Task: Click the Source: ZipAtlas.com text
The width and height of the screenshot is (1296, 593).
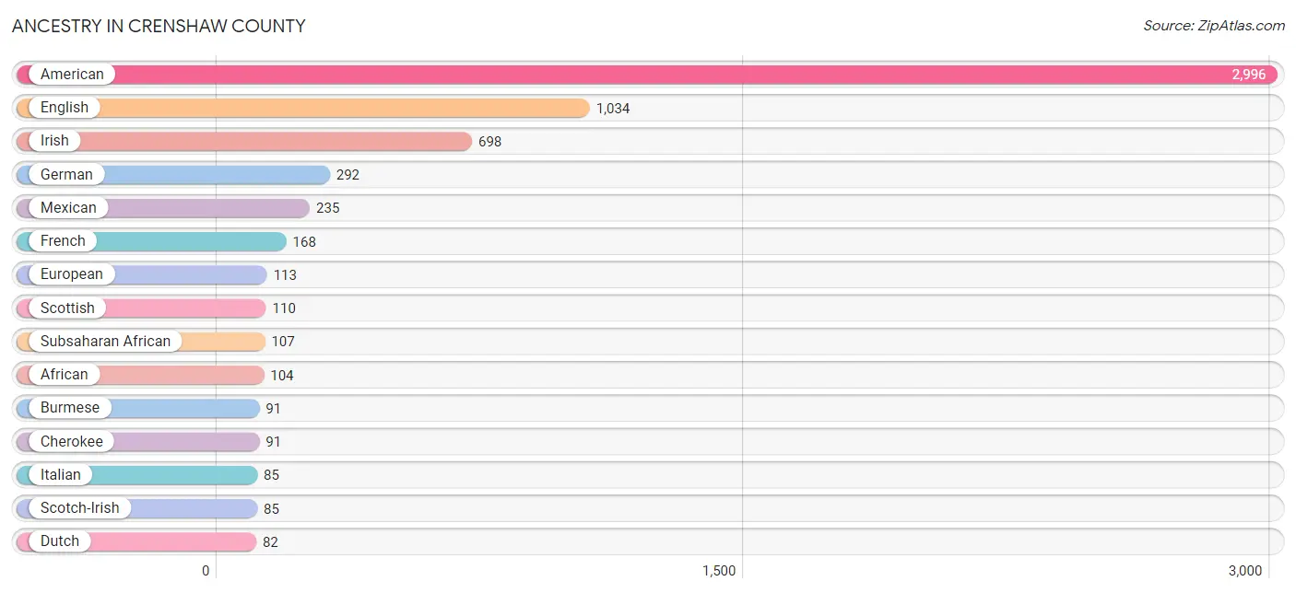Action: coord(1213,26)
